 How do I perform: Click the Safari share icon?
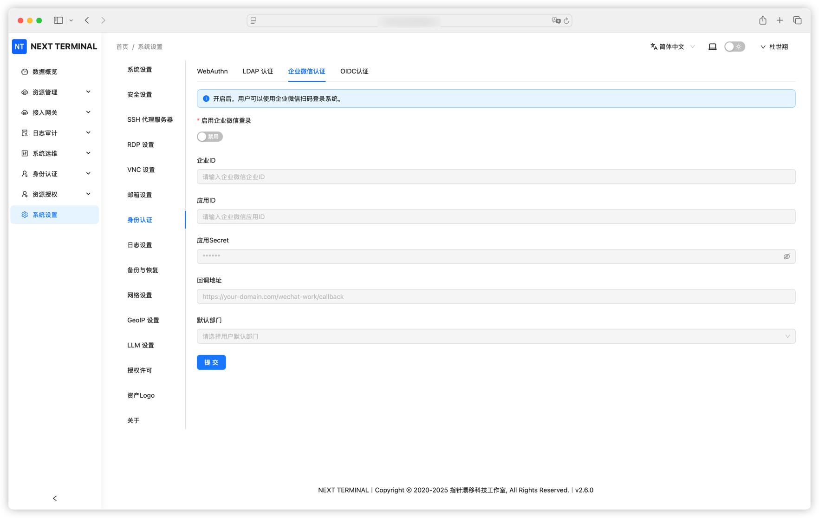[x=763, y=20]
